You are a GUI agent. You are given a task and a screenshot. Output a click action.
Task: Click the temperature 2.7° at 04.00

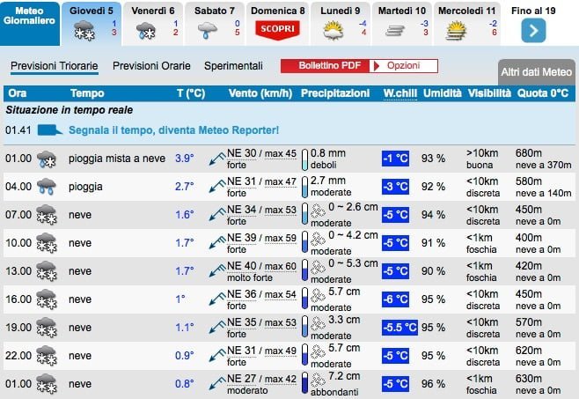pos(185,187)
